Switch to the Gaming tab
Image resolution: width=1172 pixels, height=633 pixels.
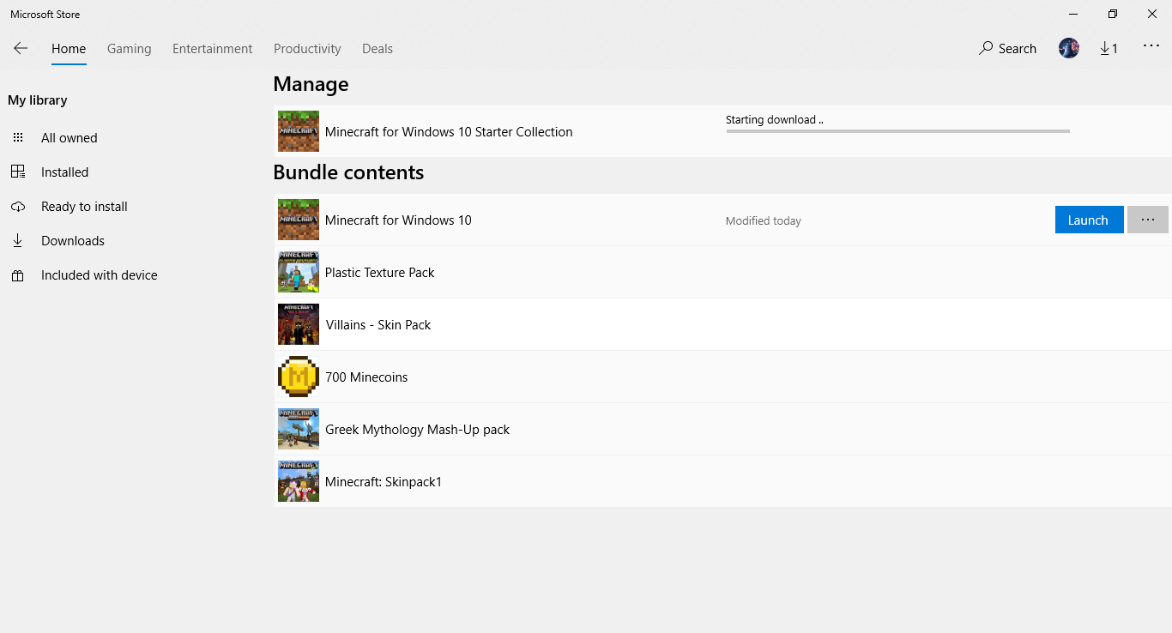(x=130, y=49)
